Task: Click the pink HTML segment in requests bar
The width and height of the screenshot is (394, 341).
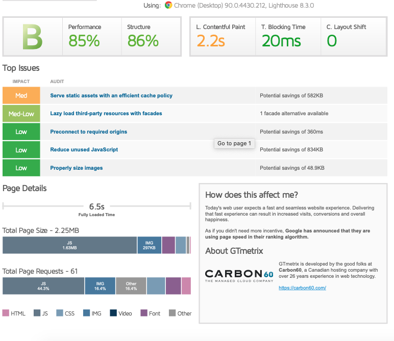Action: 186,286
